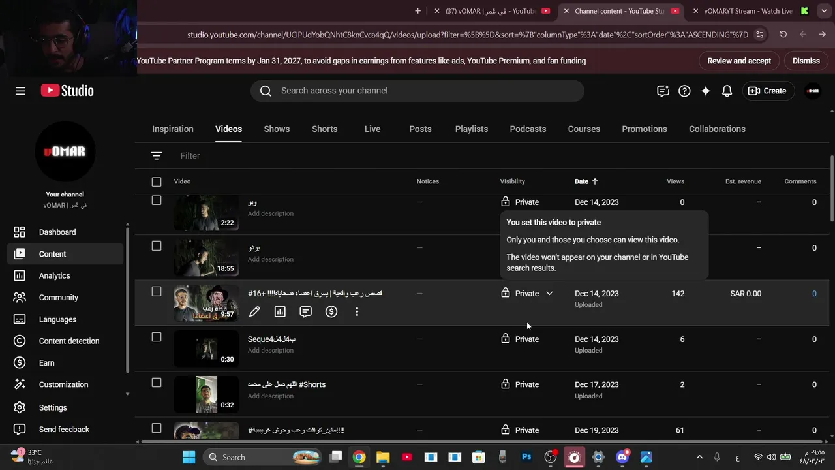Open Photoshop from the taskbar
The width and height of the screenshot is (835, 470).
526,457
